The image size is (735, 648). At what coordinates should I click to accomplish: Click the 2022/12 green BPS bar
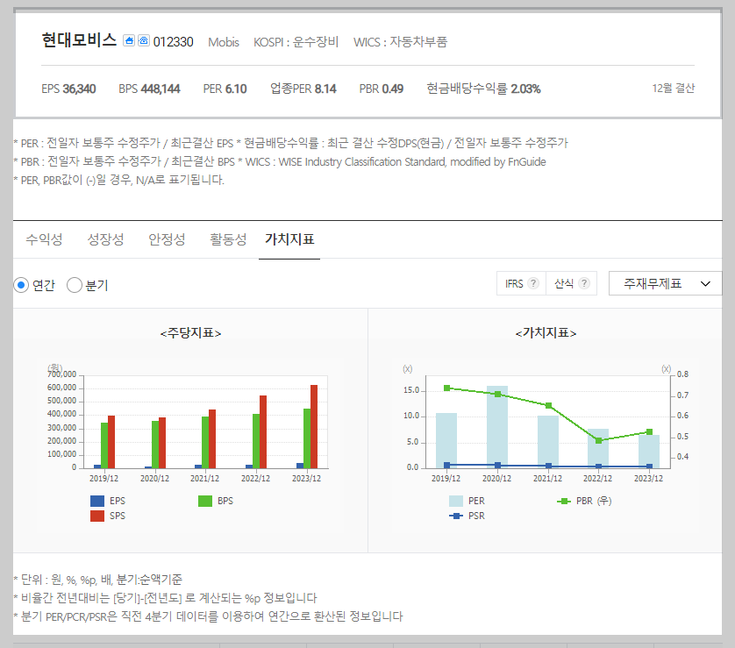point(256,441)
